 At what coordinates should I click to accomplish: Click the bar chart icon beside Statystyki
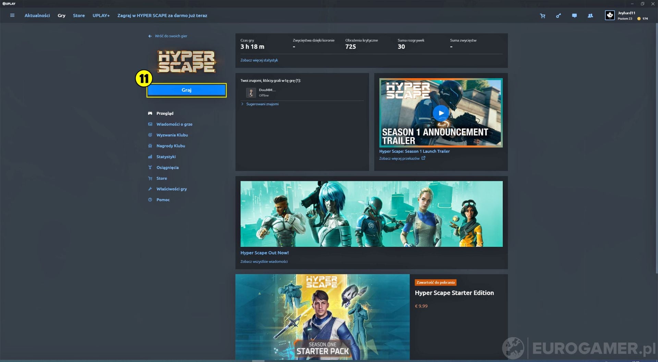pyautogui.click(x=150, y=157)
